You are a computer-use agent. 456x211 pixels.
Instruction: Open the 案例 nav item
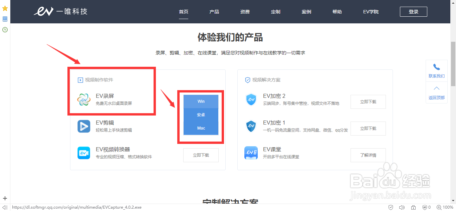point(306,12)
